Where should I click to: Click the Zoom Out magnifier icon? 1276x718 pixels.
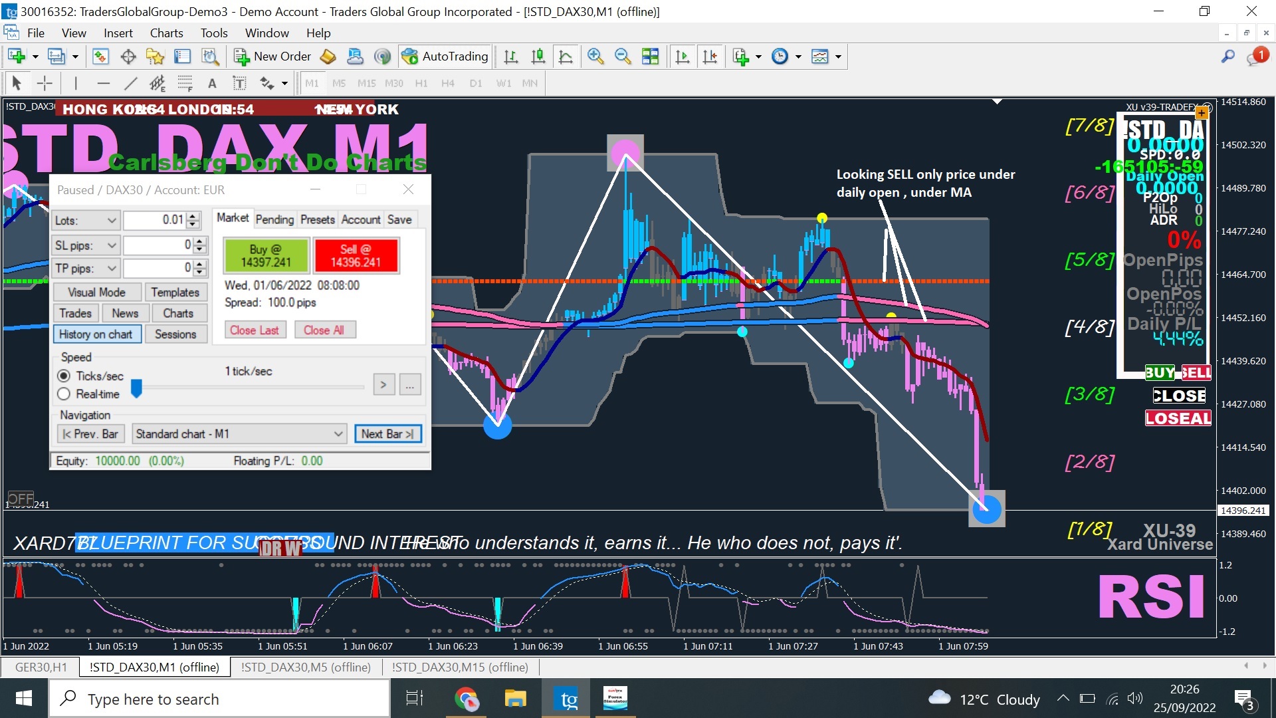(x=623, y=57)
